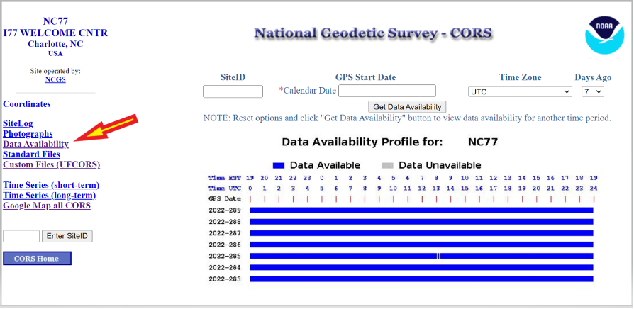Image resolution: width=634 pixels, height=309 pixels.
Task: Click the NOAA logo icon
Action: click(604, 34)
